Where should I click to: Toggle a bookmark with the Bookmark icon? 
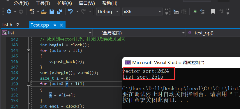(x=213, y=11)
